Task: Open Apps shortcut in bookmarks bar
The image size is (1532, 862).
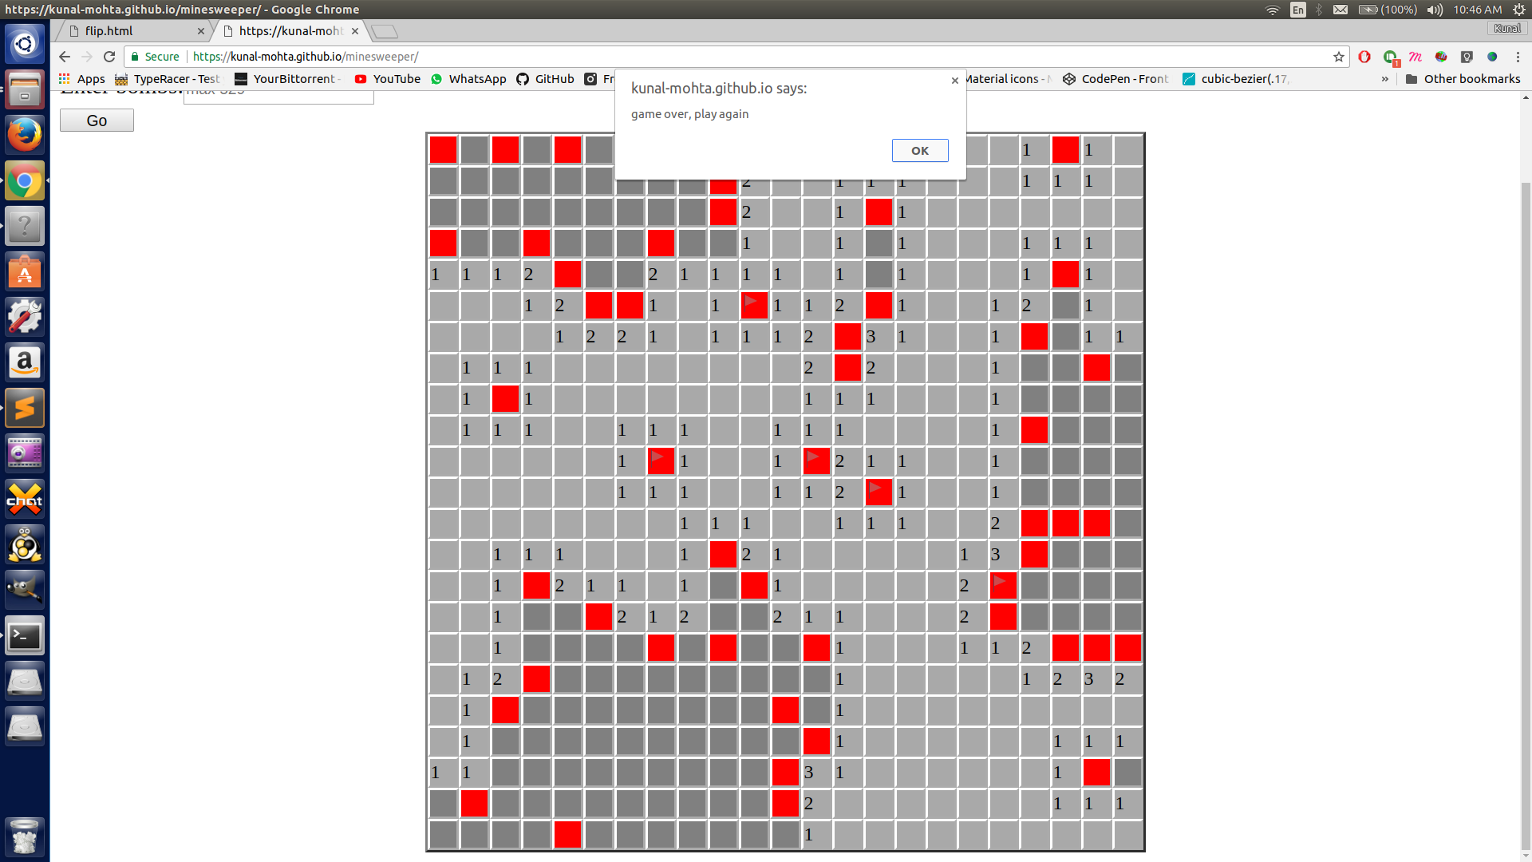Action: (81, 79)
